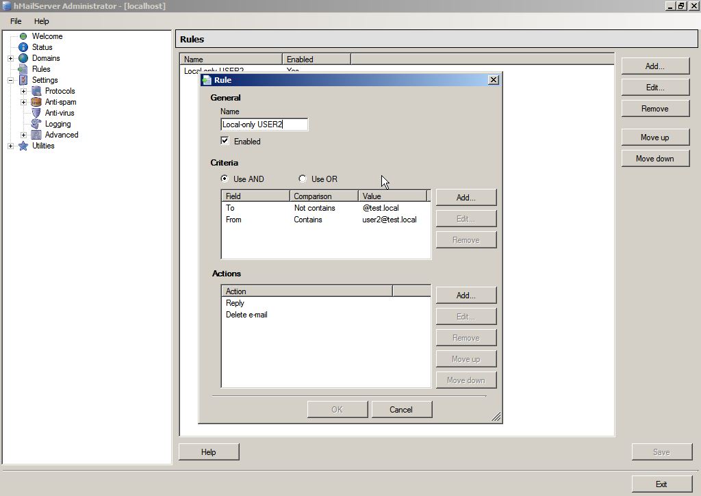Open the Help menu

(x=41, y=21)
